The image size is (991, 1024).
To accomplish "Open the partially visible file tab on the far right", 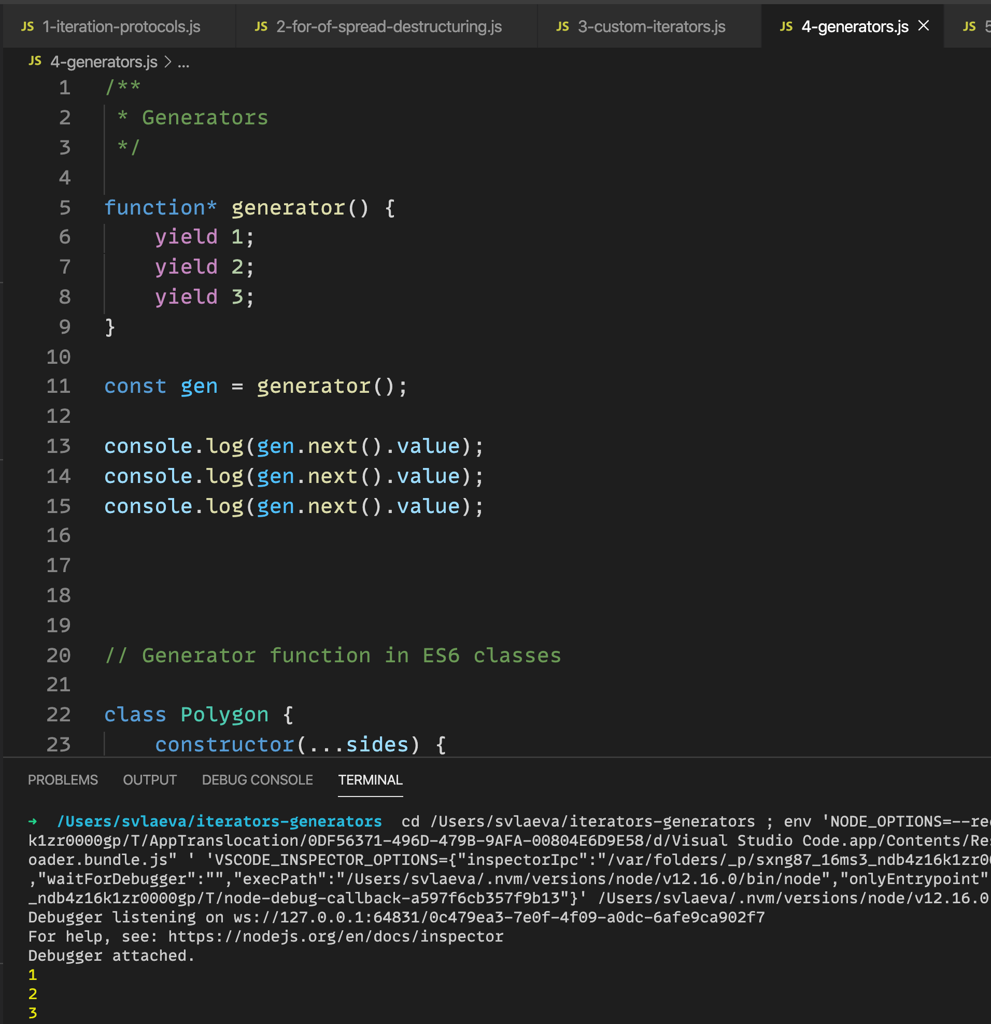I will [982, 26].
